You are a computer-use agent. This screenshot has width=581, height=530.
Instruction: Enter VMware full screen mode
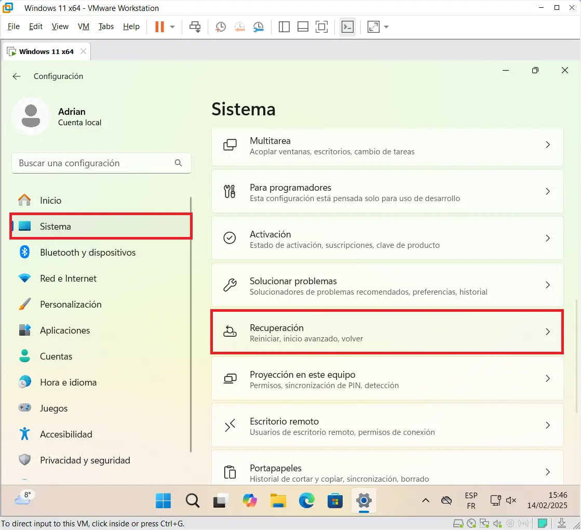(321, 27)
